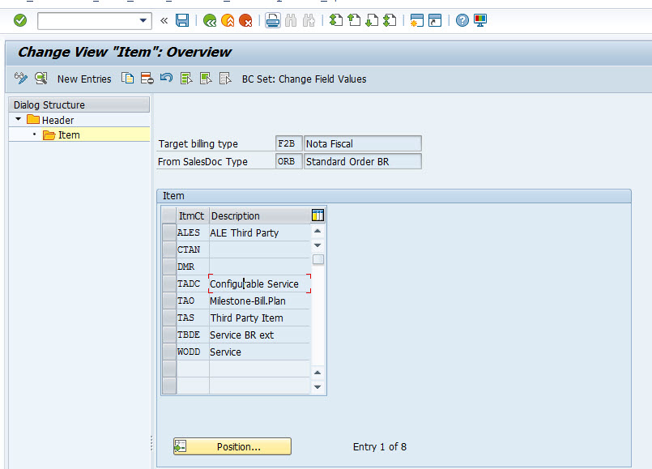Click the Delete row icon
Image resolution: width=652 pixels, height=469 pixels.
point(147,78)
